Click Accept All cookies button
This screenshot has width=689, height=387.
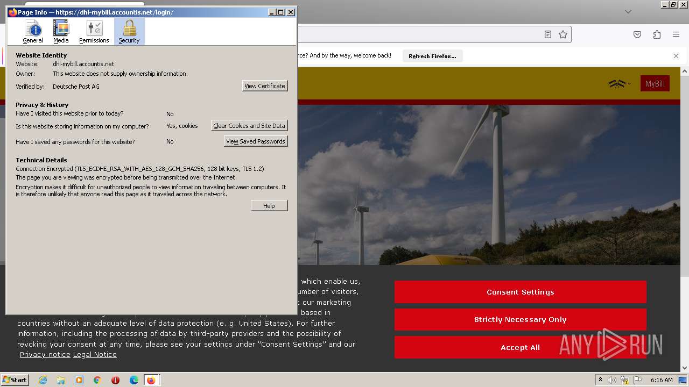click(x=521, y=347)
